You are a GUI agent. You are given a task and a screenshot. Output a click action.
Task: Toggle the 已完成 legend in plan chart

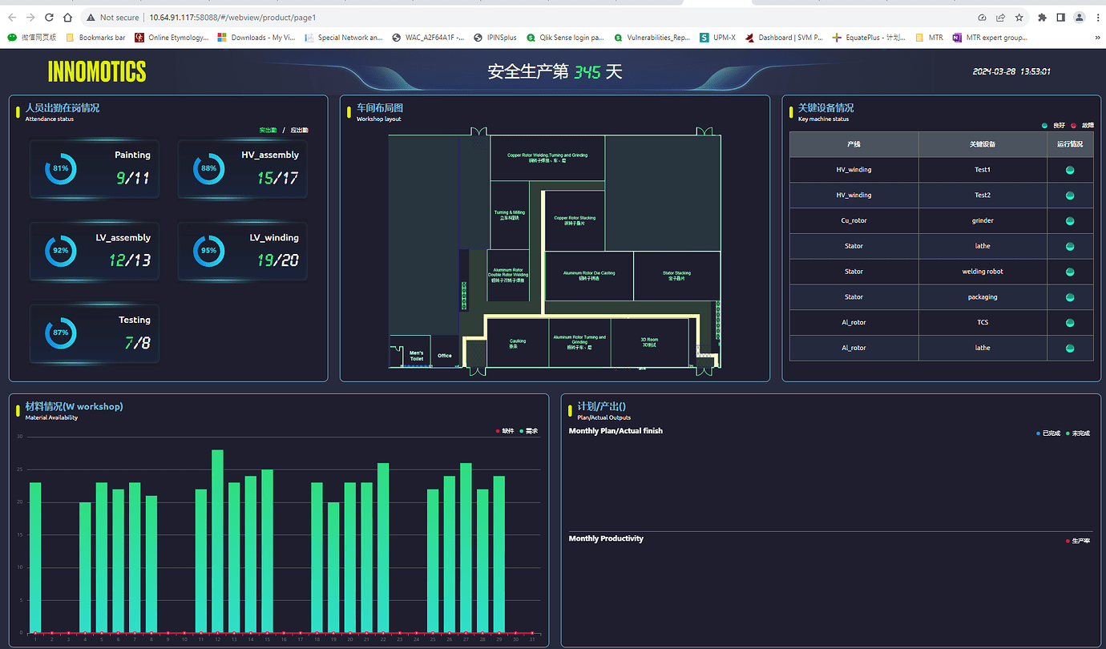(x=1048, y=433)
